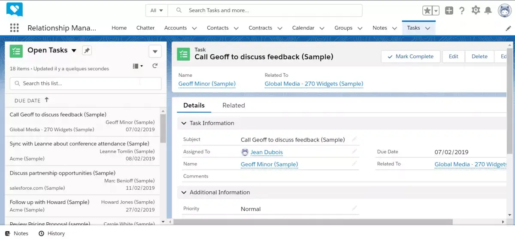Click the Edit button
Screen dimensions: 515x239
(454, 56)
